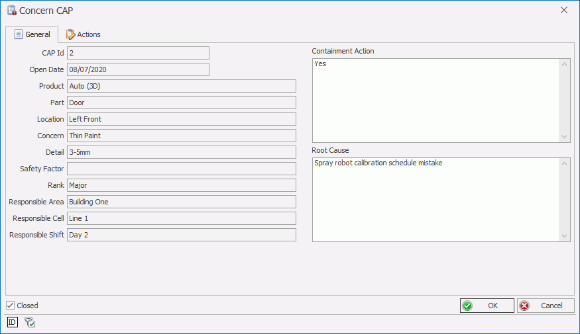Toggle the Closed checkbox
Screen dimensions: 580x334
pos(10,306)
